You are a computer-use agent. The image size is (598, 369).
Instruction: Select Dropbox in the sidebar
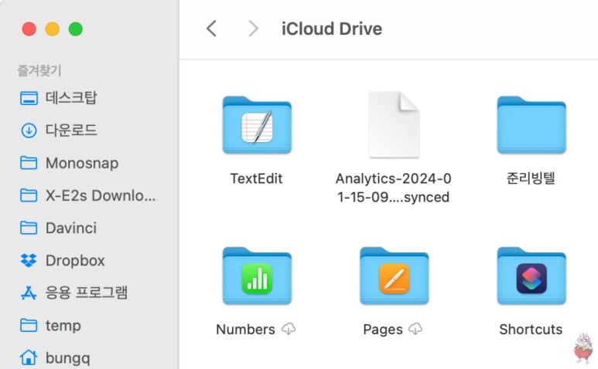[62, 261]
